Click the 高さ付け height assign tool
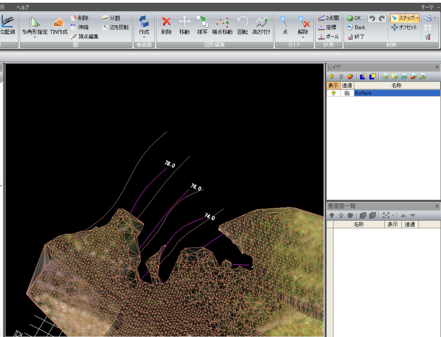The width and height of the screenshot is (441, 337). point(261,25)
